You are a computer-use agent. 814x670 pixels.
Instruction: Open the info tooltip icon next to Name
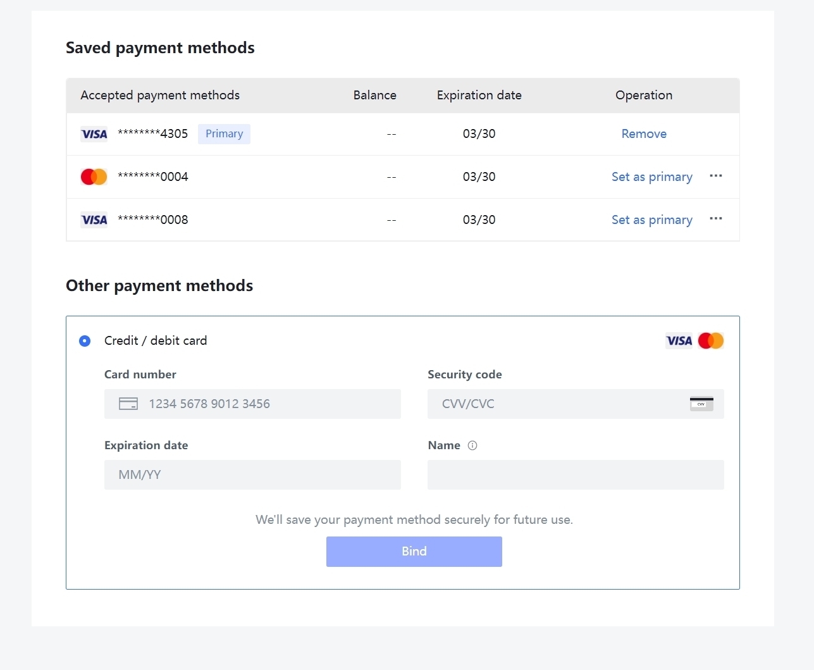tap(472, 445)
